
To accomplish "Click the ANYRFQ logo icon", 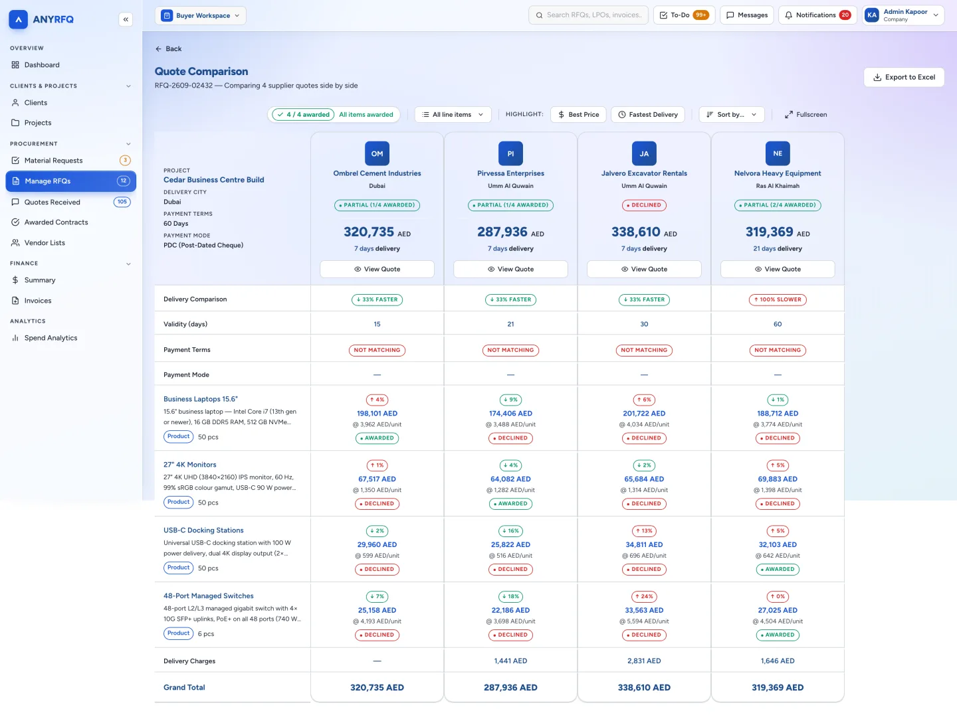I will pos(19,19).
